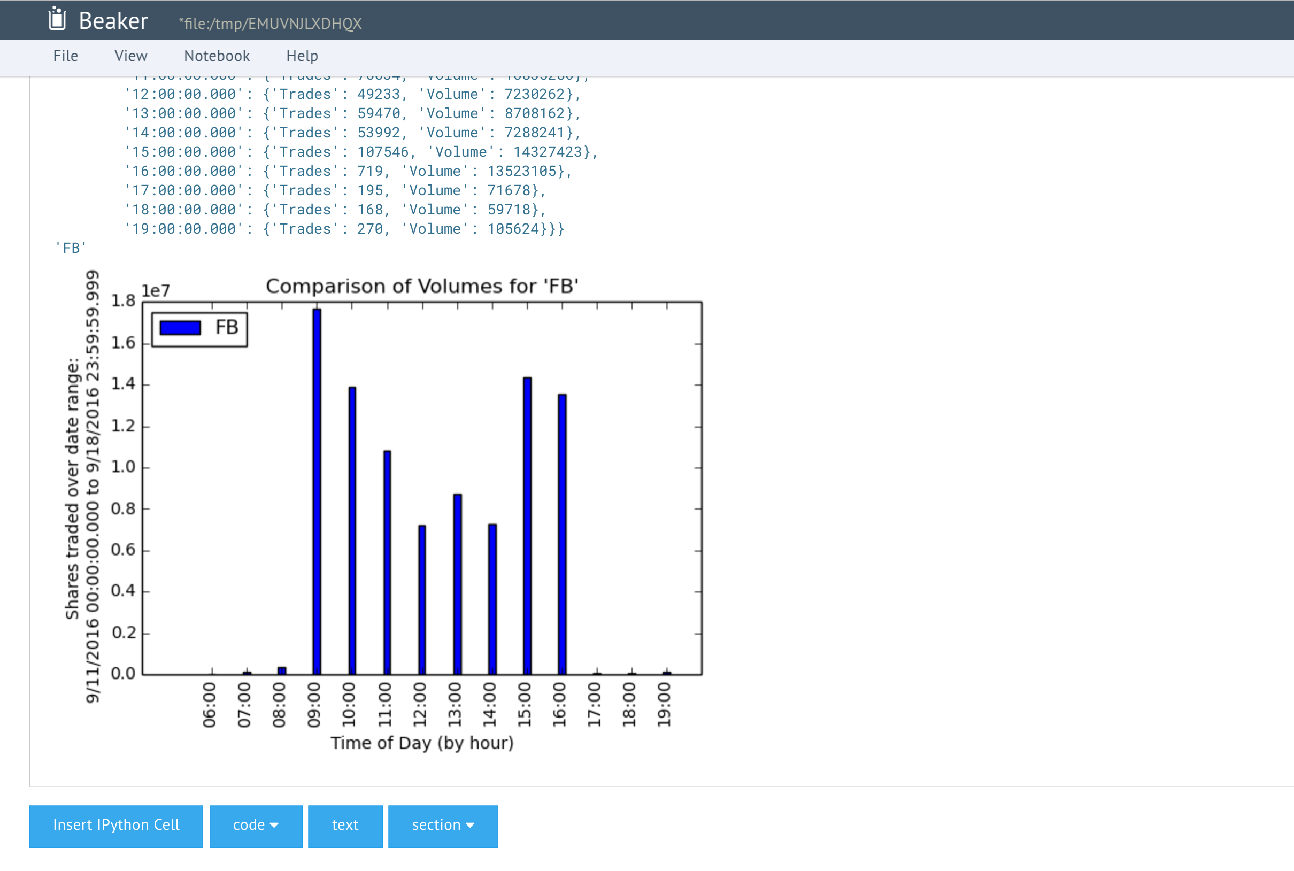Click the 19:00:00.000 output line
The image size is (1294, 871).
click(343, 229)
